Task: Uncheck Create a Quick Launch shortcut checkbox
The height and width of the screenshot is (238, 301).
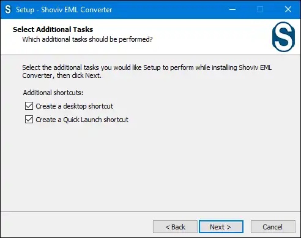Action: 29,120
